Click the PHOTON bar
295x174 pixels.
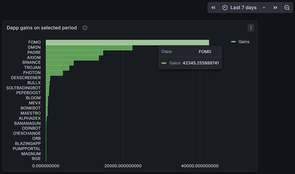tap(54, 73)
